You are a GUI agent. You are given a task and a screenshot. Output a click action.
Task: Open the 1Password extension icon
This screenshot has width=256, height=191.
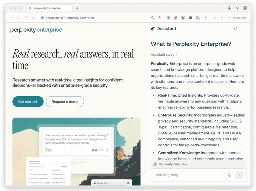pos(168,18)
